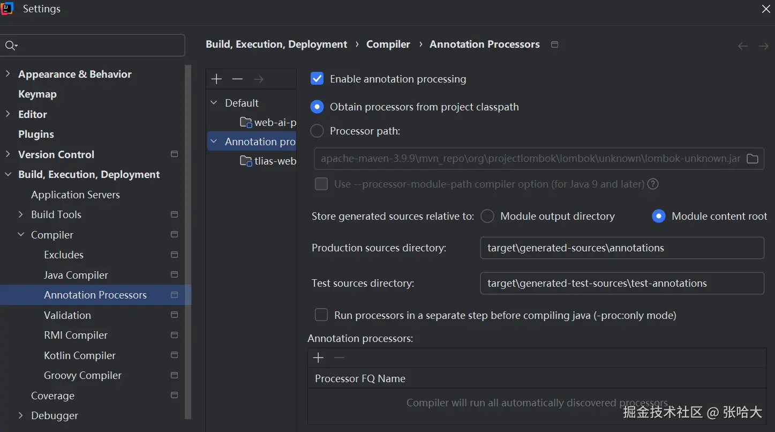This screenshot has height=432, width=775.
Task: Click the breadcrumb settings scope icon
Action: pos(555,44)
